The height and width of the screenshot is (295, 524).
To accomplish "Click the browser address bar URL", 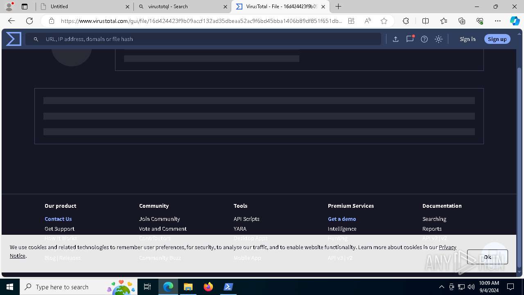I will [201, 21].
